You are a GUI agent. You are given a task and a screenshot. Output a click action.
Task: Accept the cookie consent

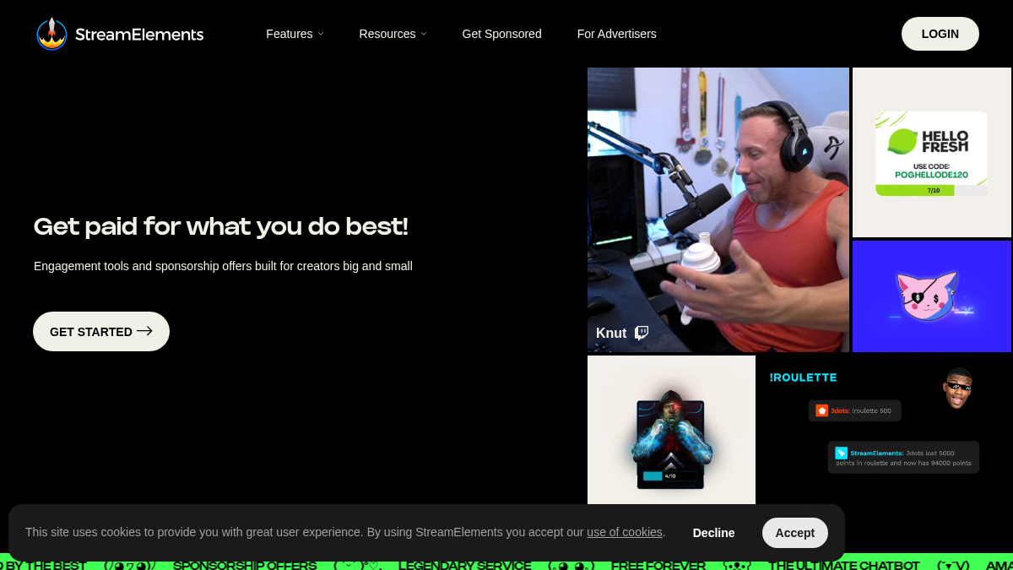coord(795,533)
